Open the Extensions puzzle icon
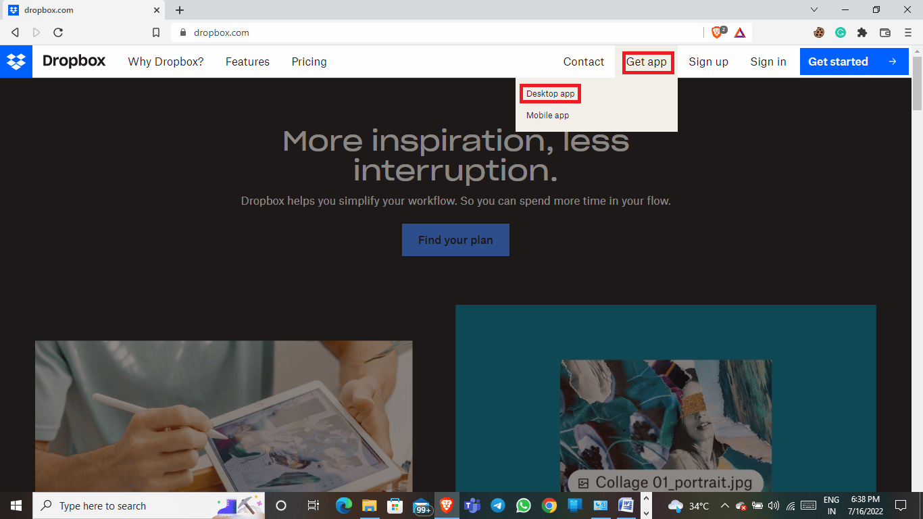923x519 pixels. (x=862, y=32)
